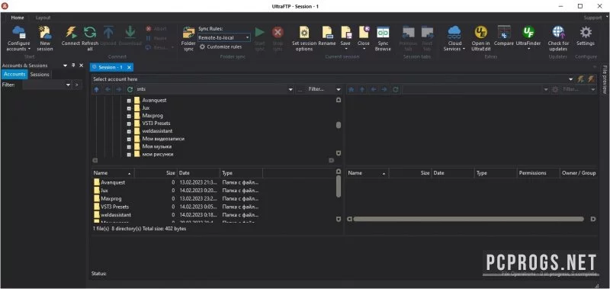Launch UltraFinder

(528, 38)
